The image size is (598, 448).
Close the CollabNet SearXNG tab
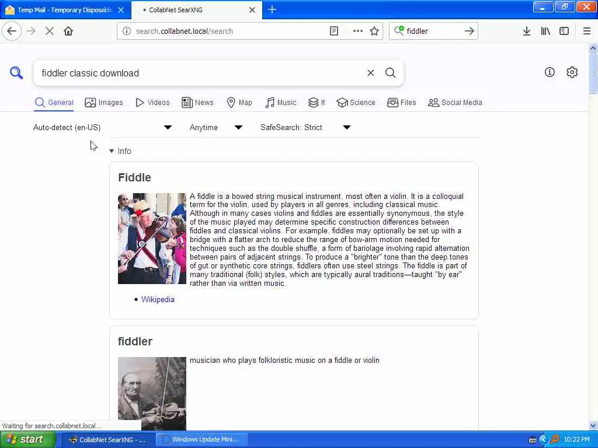[x=252, y=10]
